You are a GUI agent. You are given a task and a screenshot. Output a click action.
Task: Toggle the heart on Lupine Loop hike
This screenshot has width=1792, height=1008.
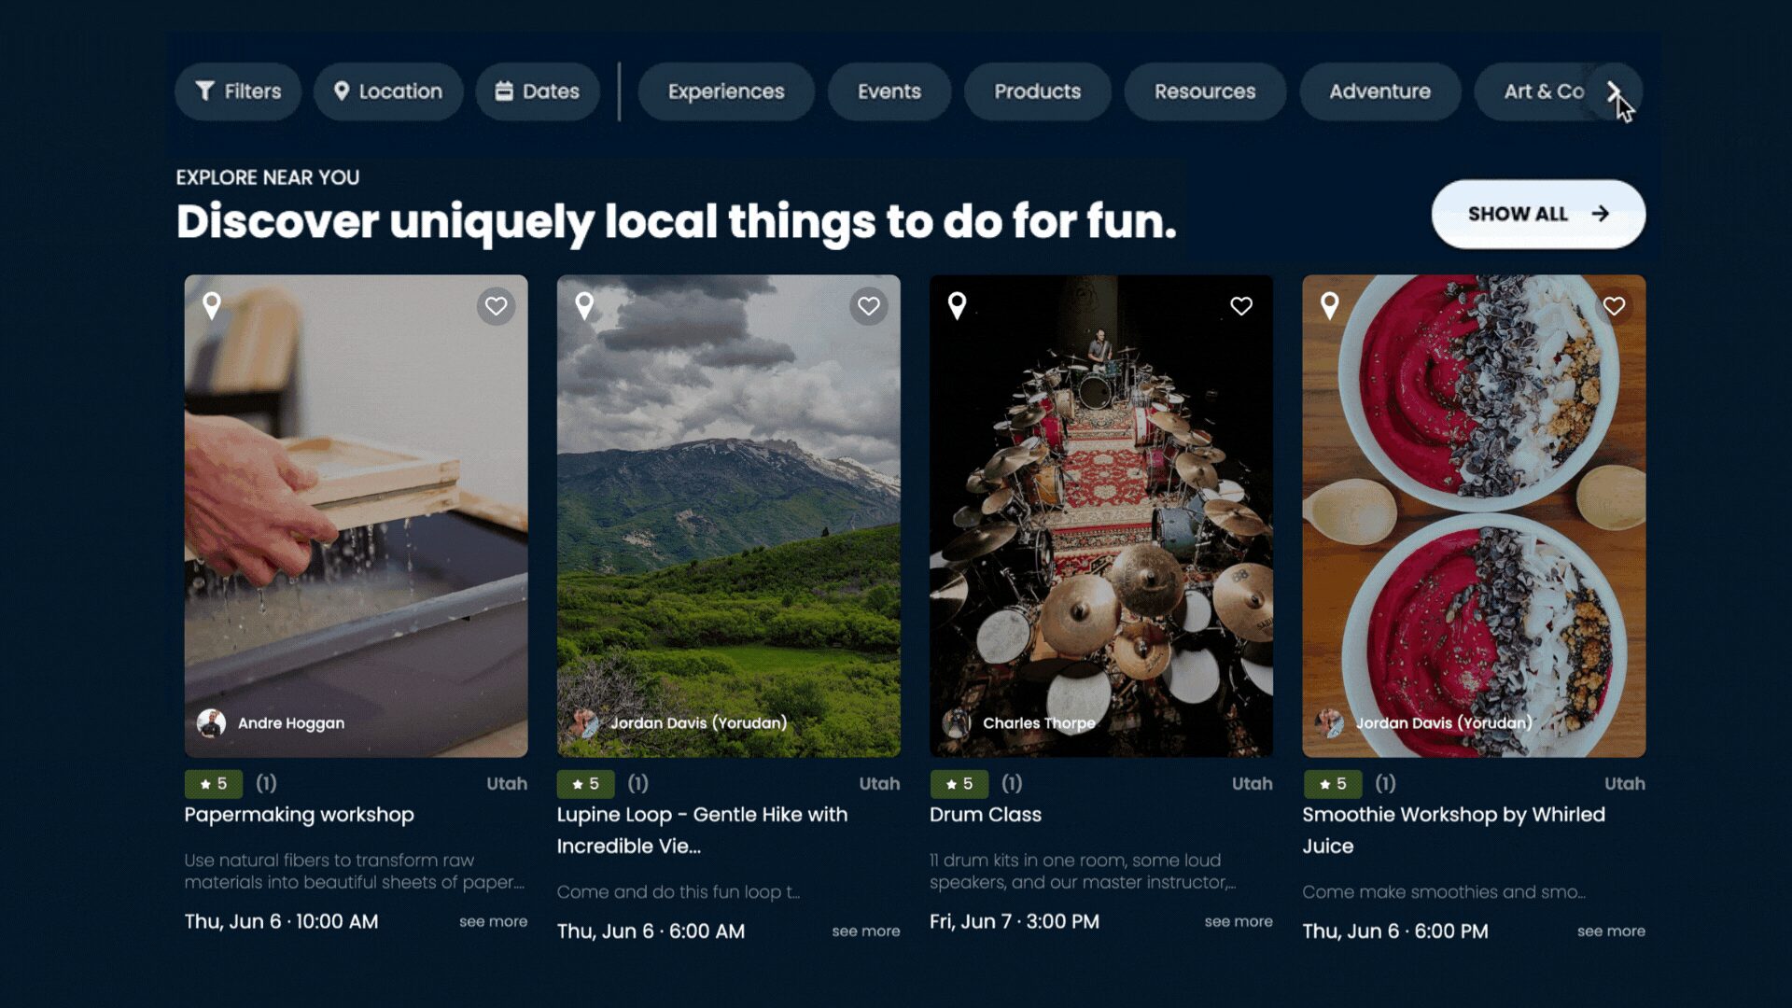coord(868,306)
